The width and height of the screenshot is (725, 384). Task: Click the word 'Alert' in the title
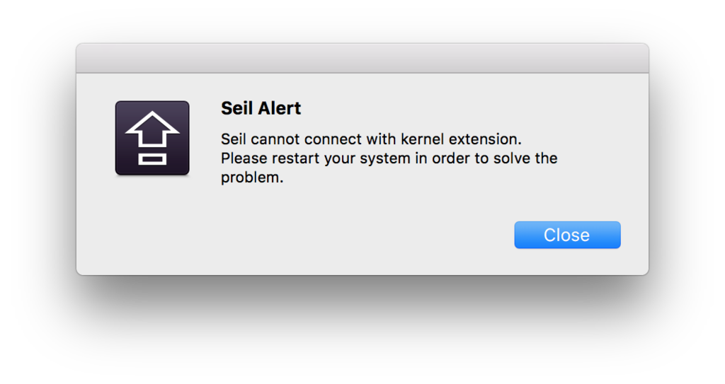pyautogui.click(x=279, y=108)
